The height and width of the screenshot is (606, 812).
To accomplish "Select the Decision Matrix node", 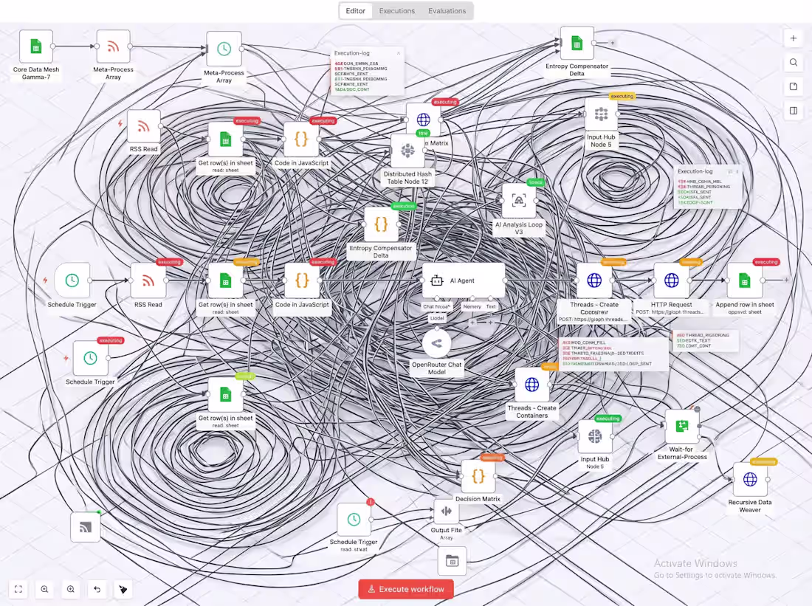I will pos(478,477).
